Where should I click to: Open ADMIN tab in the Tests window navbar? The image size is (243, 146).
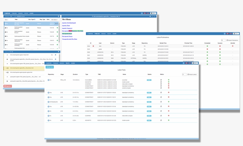pyautogui.click(x=73, y=63)
